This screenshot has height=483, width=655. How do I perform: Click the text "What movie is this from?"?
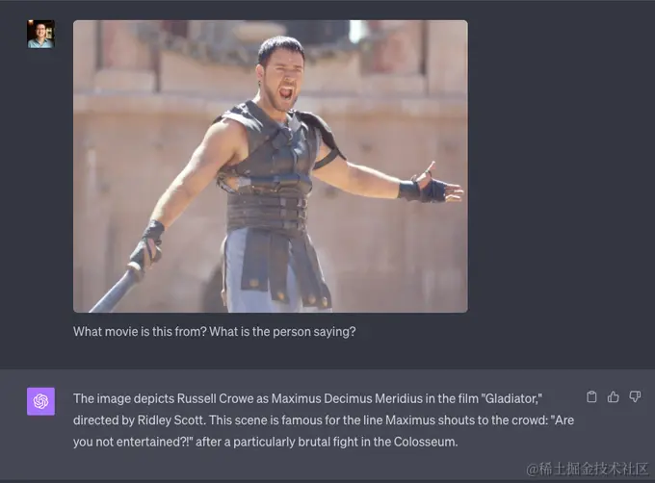pos(140,332)
